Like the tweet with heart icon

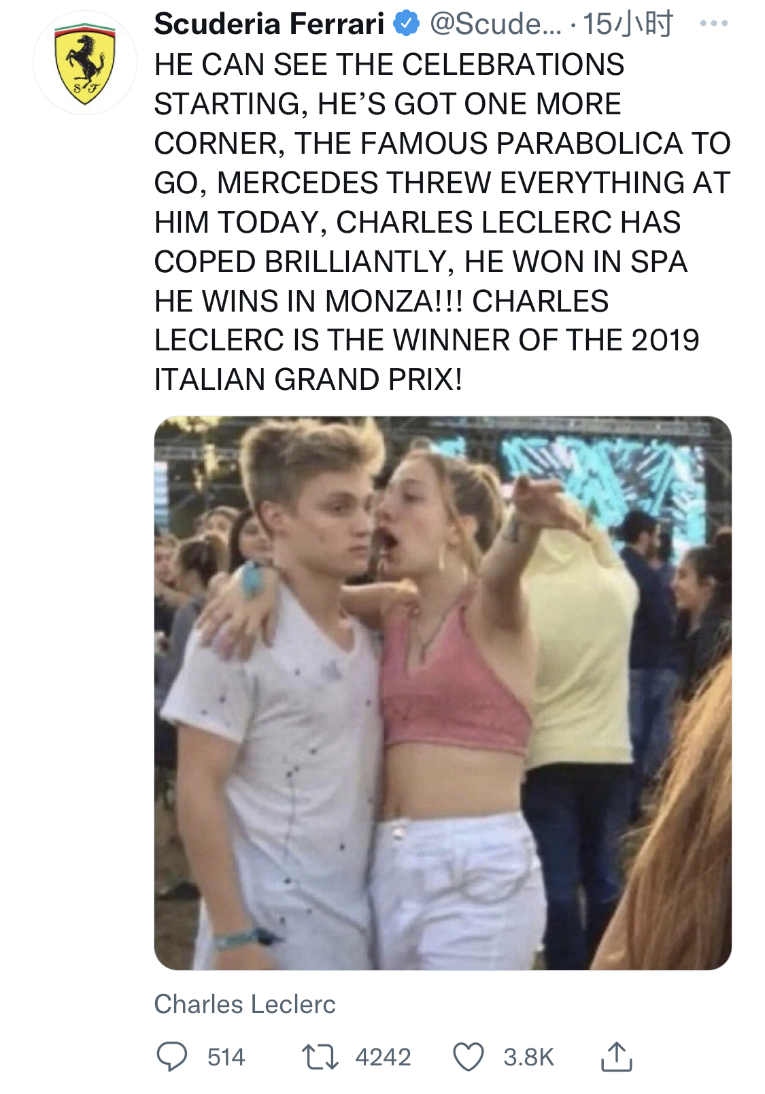point(469,1057)
